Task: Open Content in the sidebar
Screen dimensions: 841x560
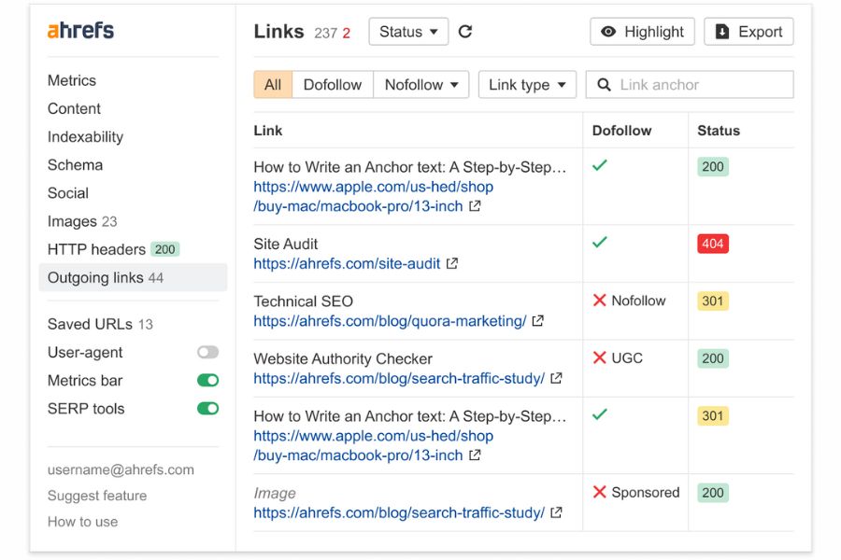Action: tap(74, 108)
